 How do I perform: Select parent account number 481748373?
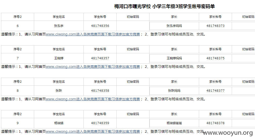pos(215,26)
